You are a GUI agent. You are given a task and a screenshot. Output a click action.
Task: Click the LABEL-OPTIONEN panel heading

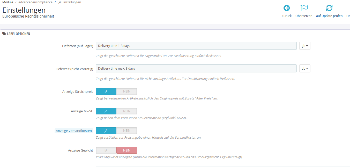point(18,34)
